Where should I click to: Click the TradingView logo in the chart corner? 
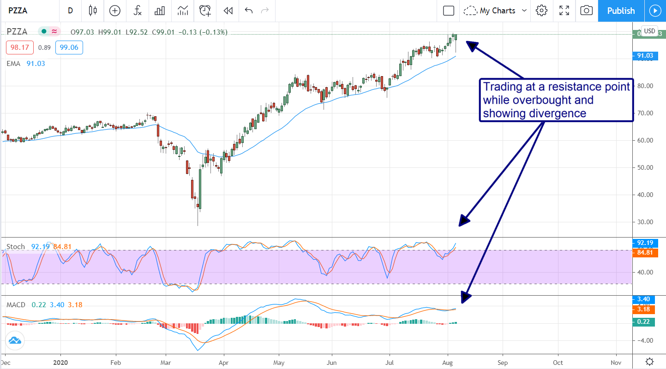point(14,341)
